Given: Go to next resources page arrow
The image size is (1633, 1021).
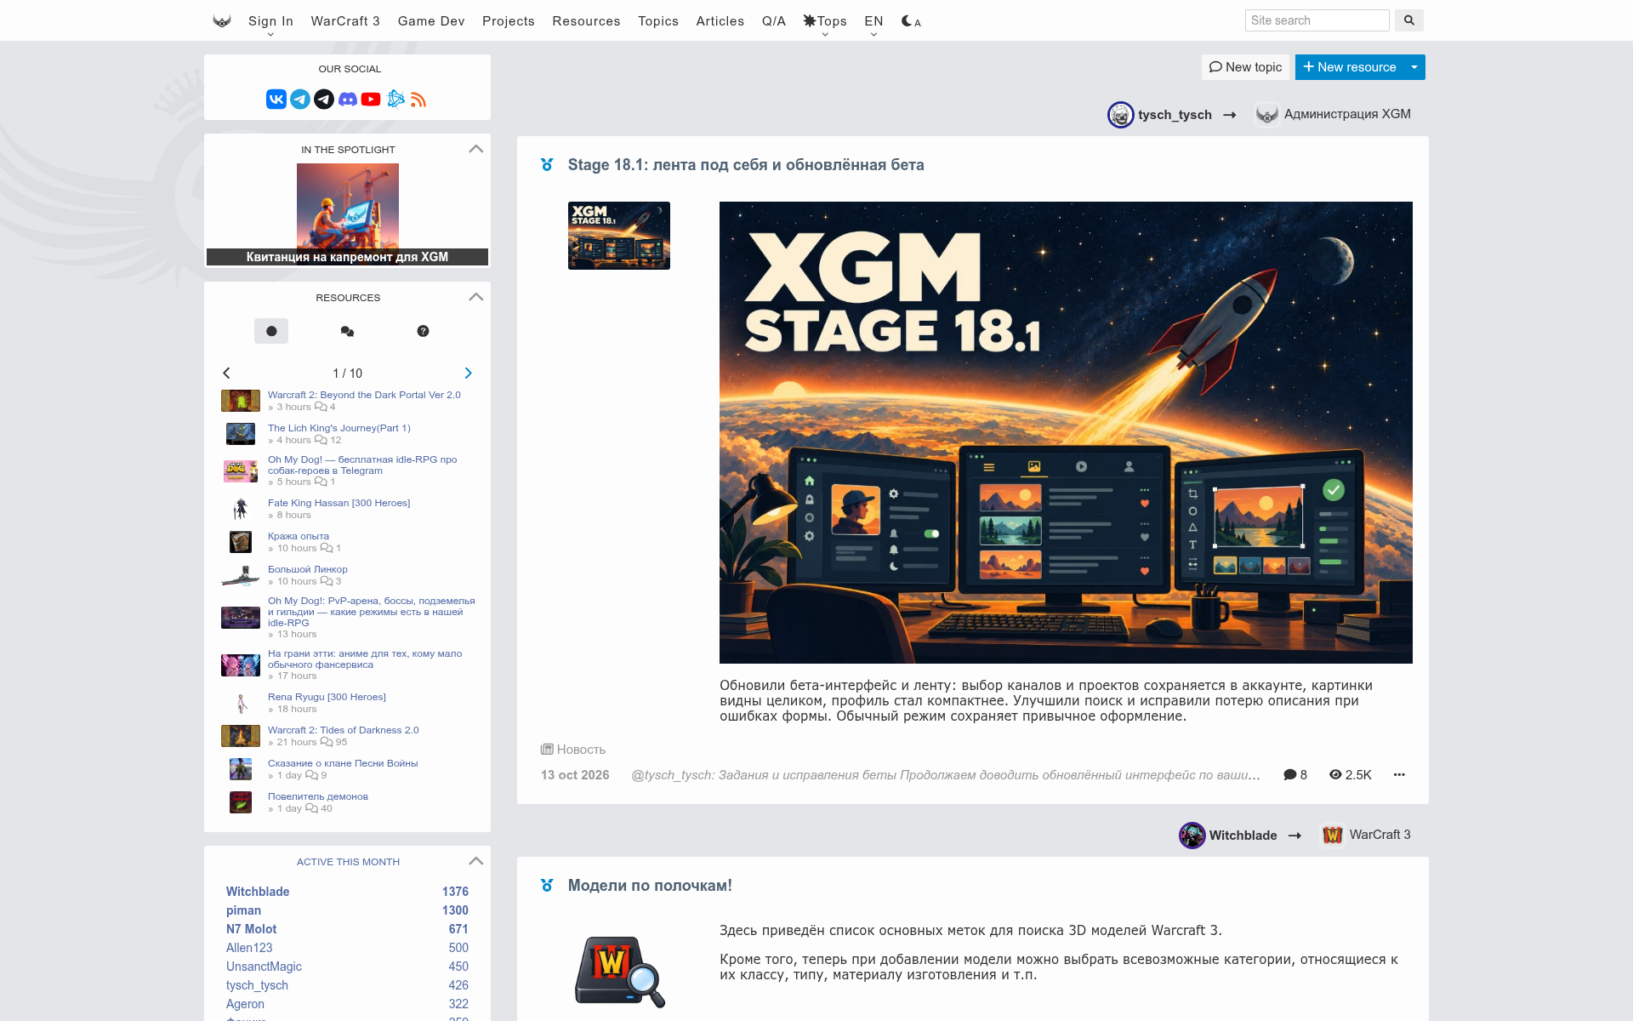Looking at the screenshot, I should pos(468,374).
